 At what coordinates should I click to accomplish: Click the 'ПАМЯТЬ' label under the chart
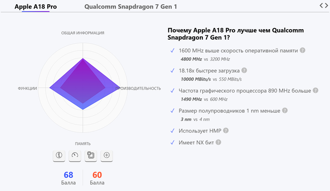click(82, 143)
